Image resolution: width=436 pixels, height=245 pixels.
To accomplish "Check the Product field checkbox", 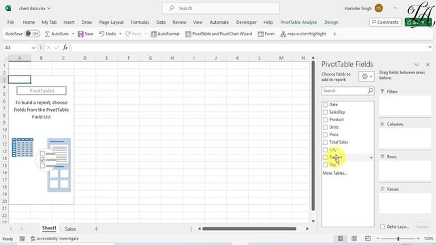I will [x=325, y=120].
